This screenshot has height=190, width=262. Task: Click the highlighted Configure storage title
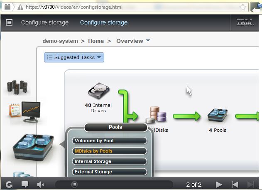tap(104, 22)
